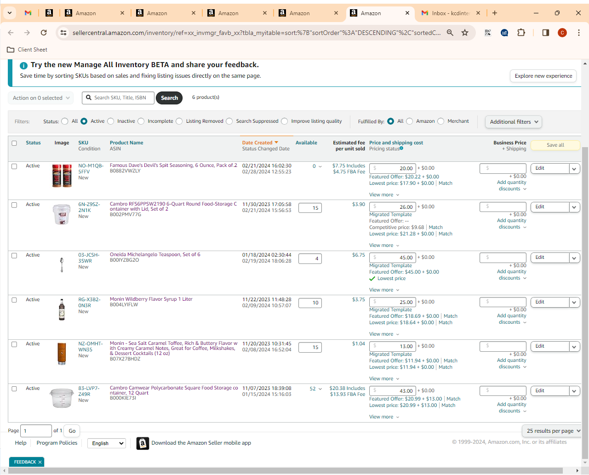Viewport: 589px width, 475px height.
Task: Toggle the browser side panel icon
Action: click(x=546, y=33)
